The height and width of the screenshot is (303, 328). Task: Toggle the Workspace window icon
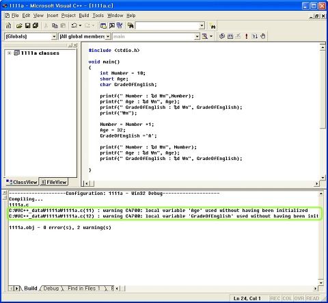tap(103, 26)
